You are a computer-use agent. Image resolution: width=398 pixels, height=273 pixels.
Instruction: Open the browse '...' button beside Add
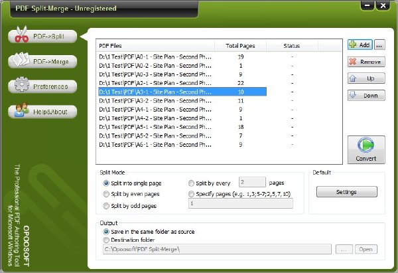379,45
